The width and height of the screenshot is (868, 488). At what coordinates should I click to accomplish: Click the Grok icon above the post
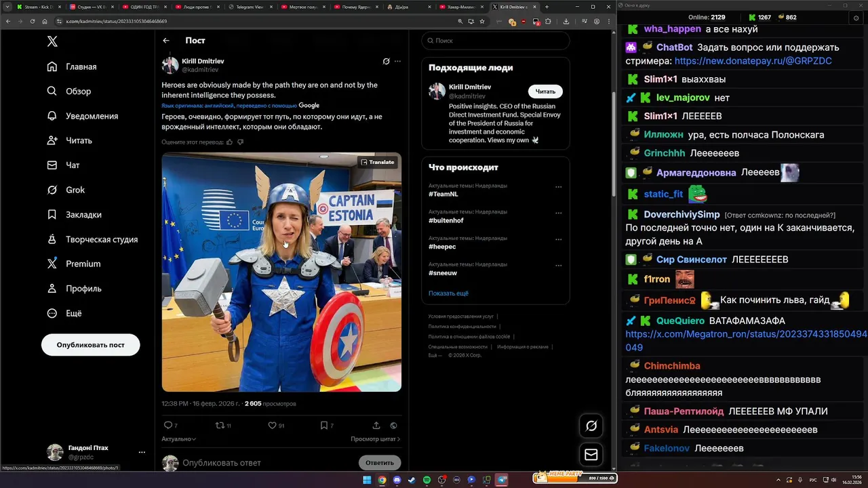coord(386,61)
